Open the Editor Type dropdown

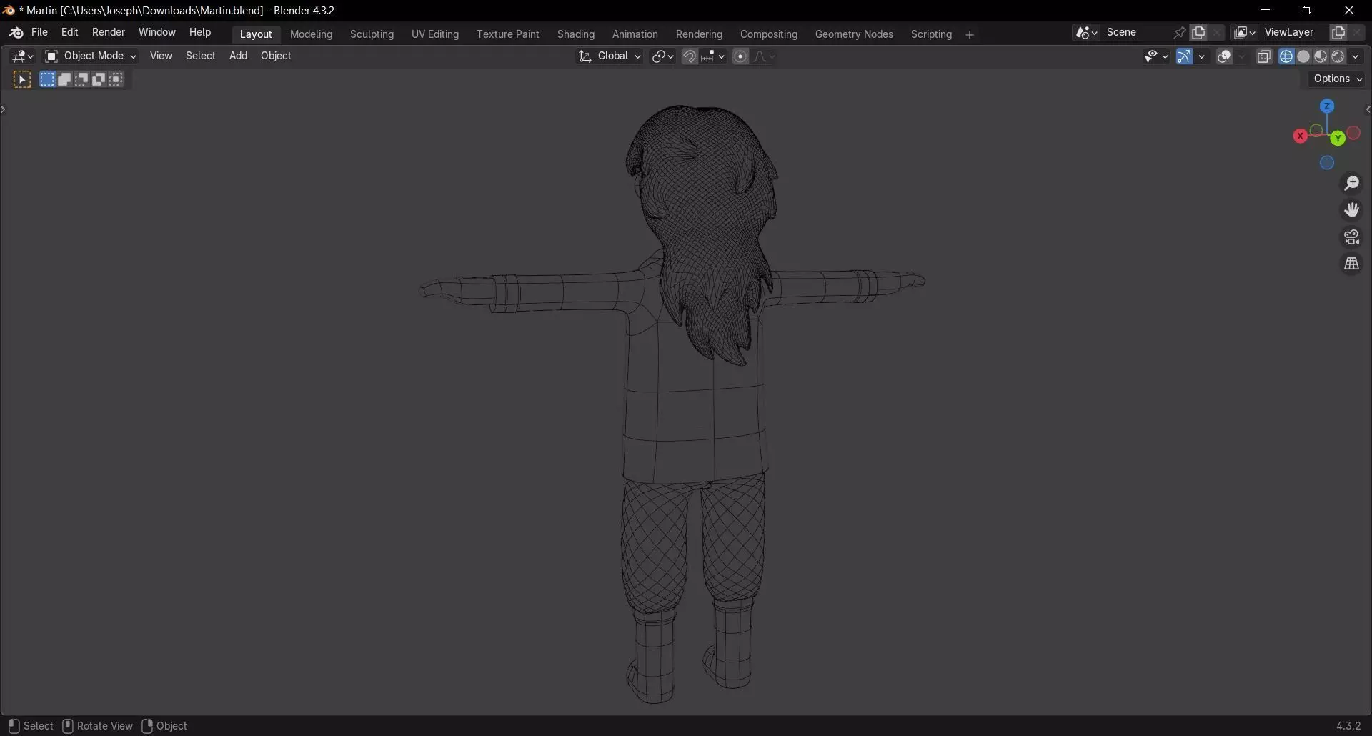(22, 56)
